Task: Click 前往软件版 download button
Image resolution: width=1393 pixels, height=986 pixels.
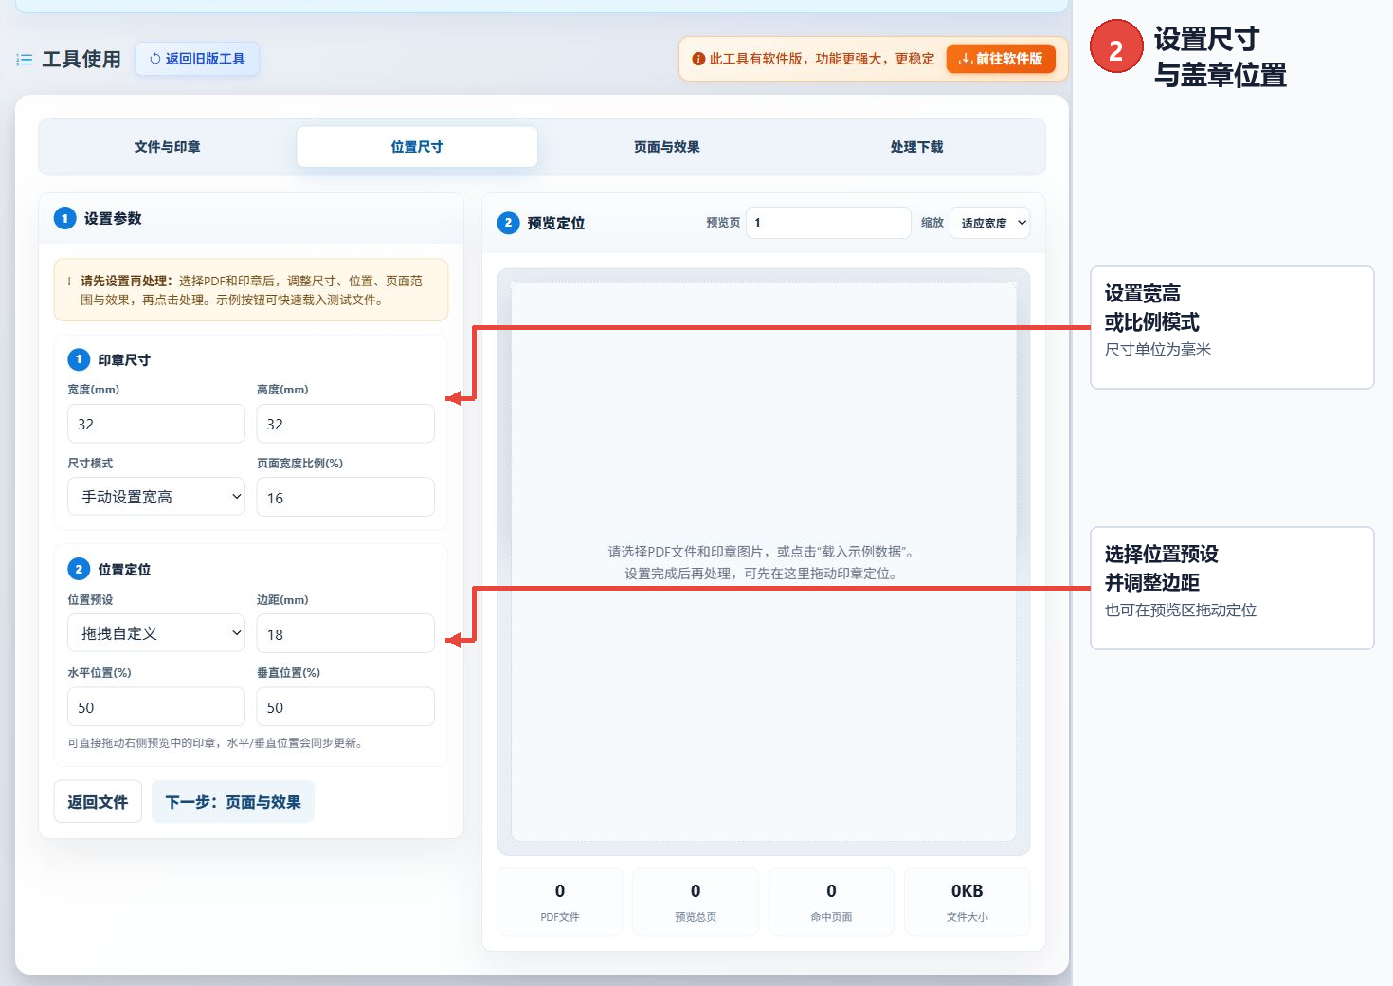Action: (1001, 59)
